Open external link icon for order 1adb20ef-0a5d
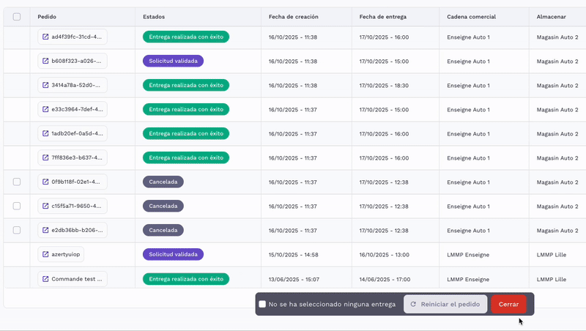The height and width of the screenshot is (331, 586). (45, 133)
